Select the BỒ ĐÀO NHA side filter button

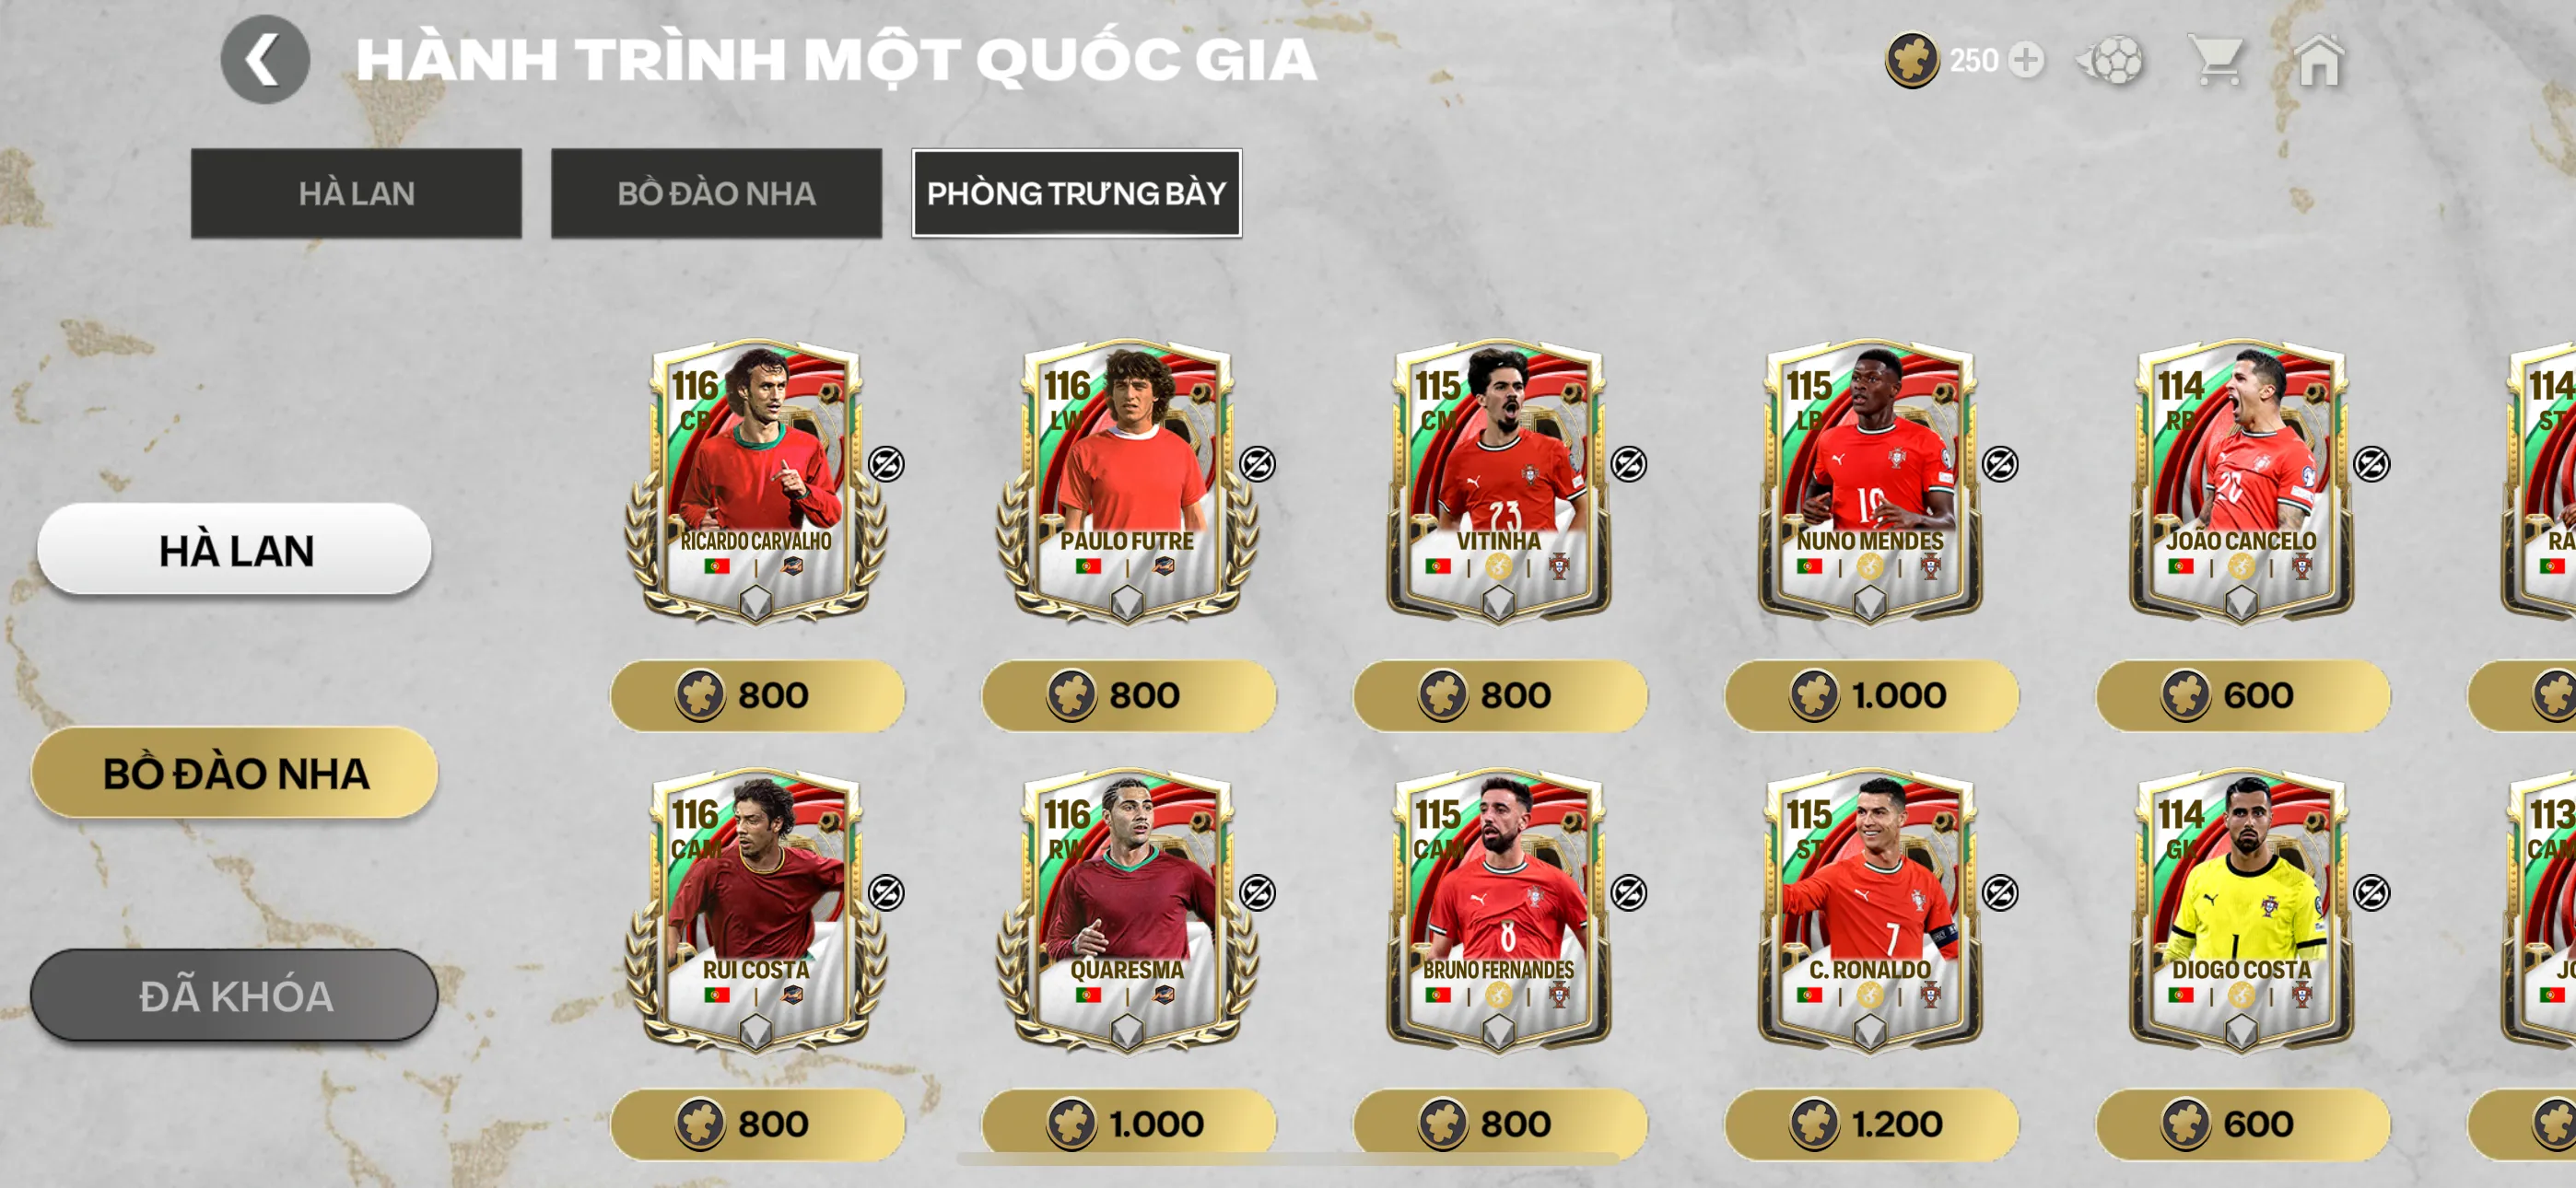[234, 772]
